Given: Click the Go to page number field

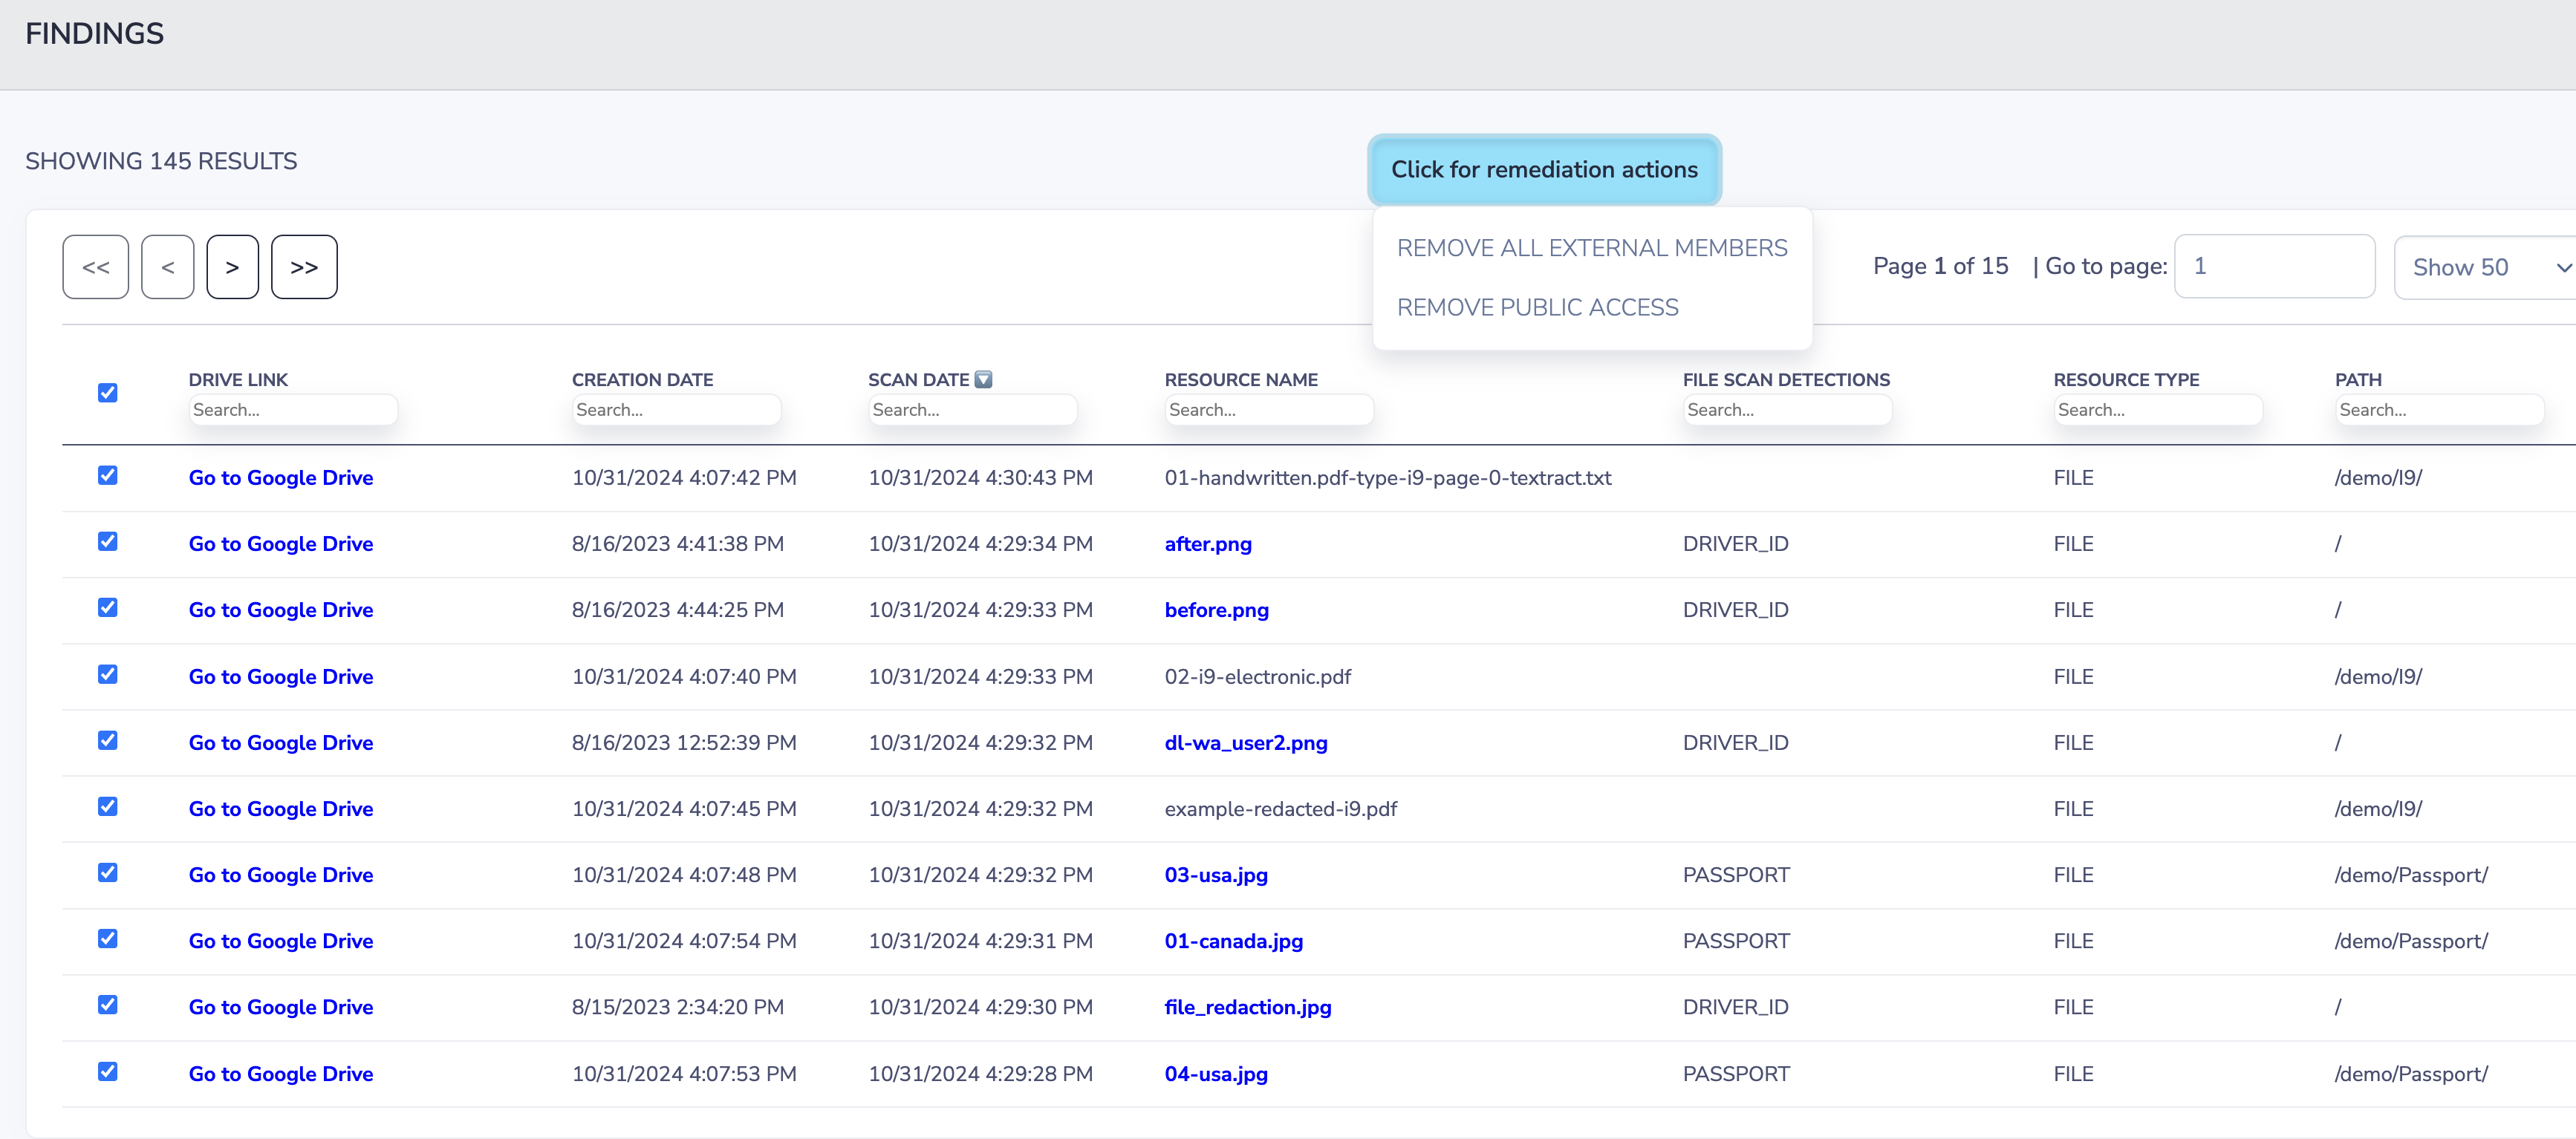Looking at the screenshot, I should click(x=2273, y=266).
